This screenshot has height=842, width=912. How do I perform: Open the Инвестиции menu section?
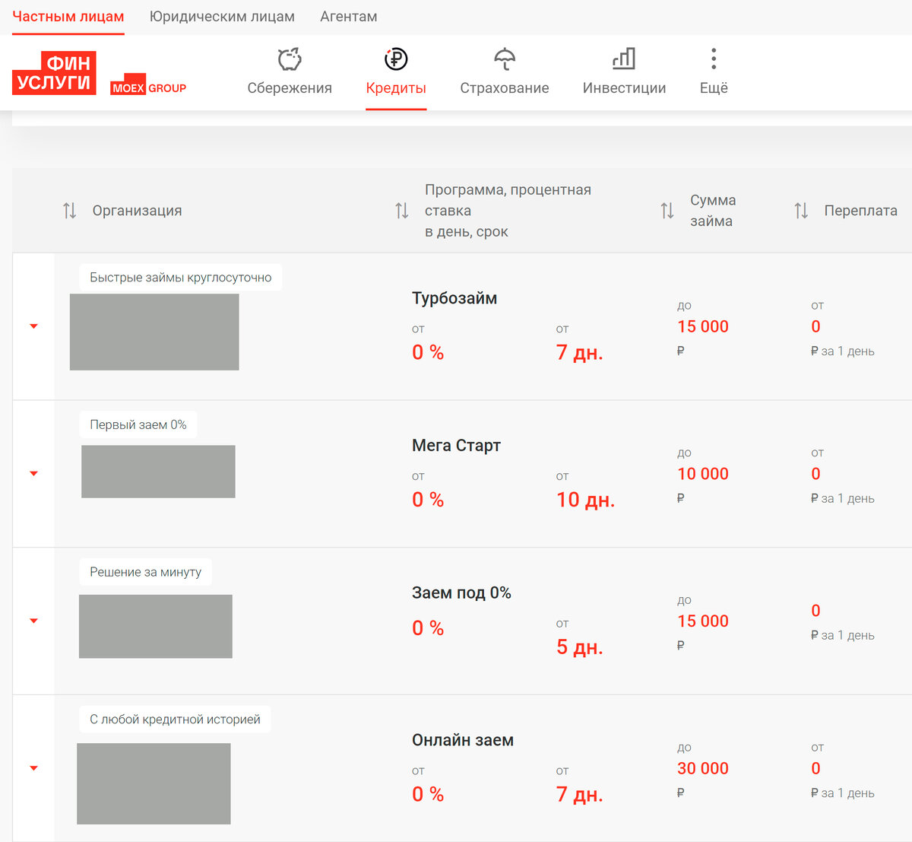pos(624,88)
